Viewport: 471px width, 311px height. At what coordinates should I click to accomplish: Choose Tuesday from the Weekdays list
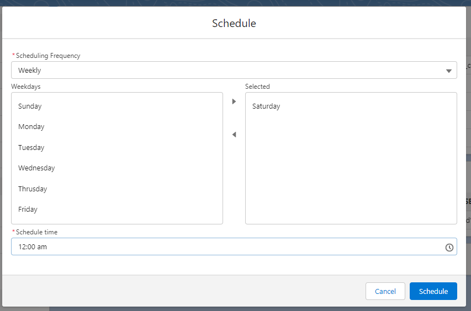coord(31,148)
